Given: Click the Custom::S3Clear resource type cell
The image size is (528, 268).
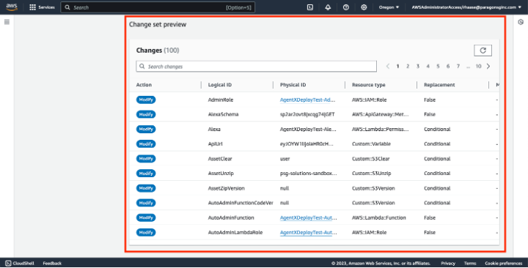Looking at the screenshot, I should point(371,159).
